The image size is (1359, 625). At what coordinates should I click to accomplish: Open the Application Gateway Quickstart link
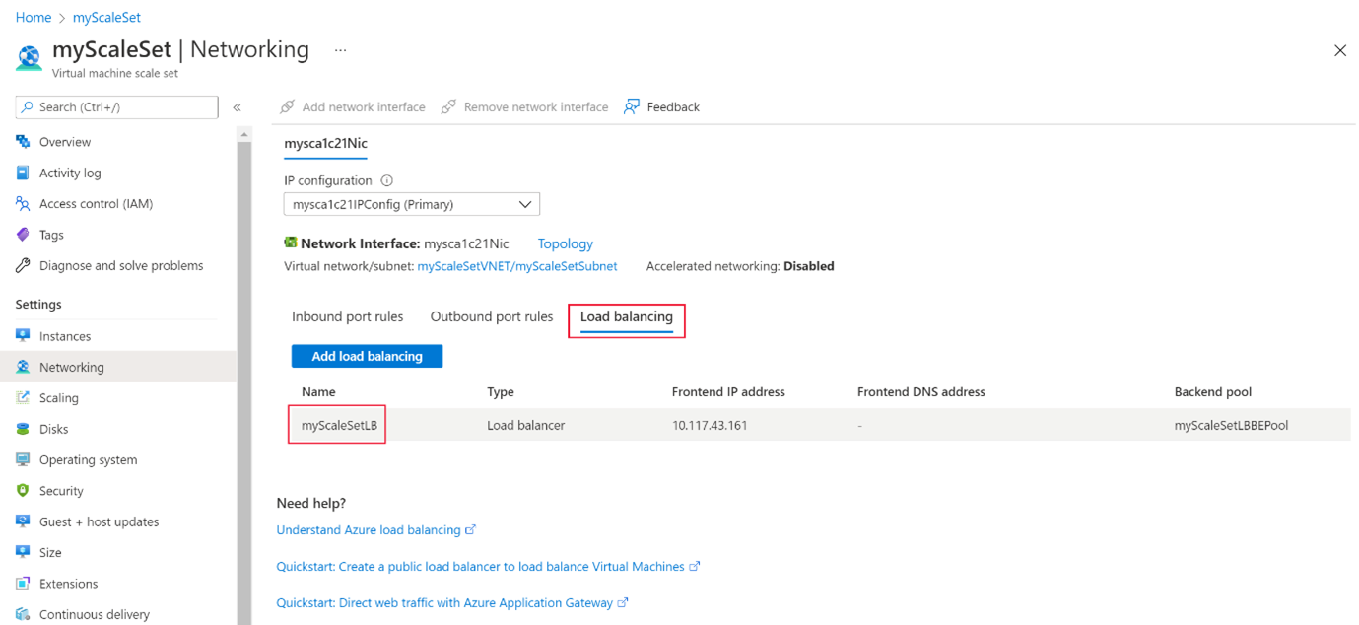click(445, 602)
